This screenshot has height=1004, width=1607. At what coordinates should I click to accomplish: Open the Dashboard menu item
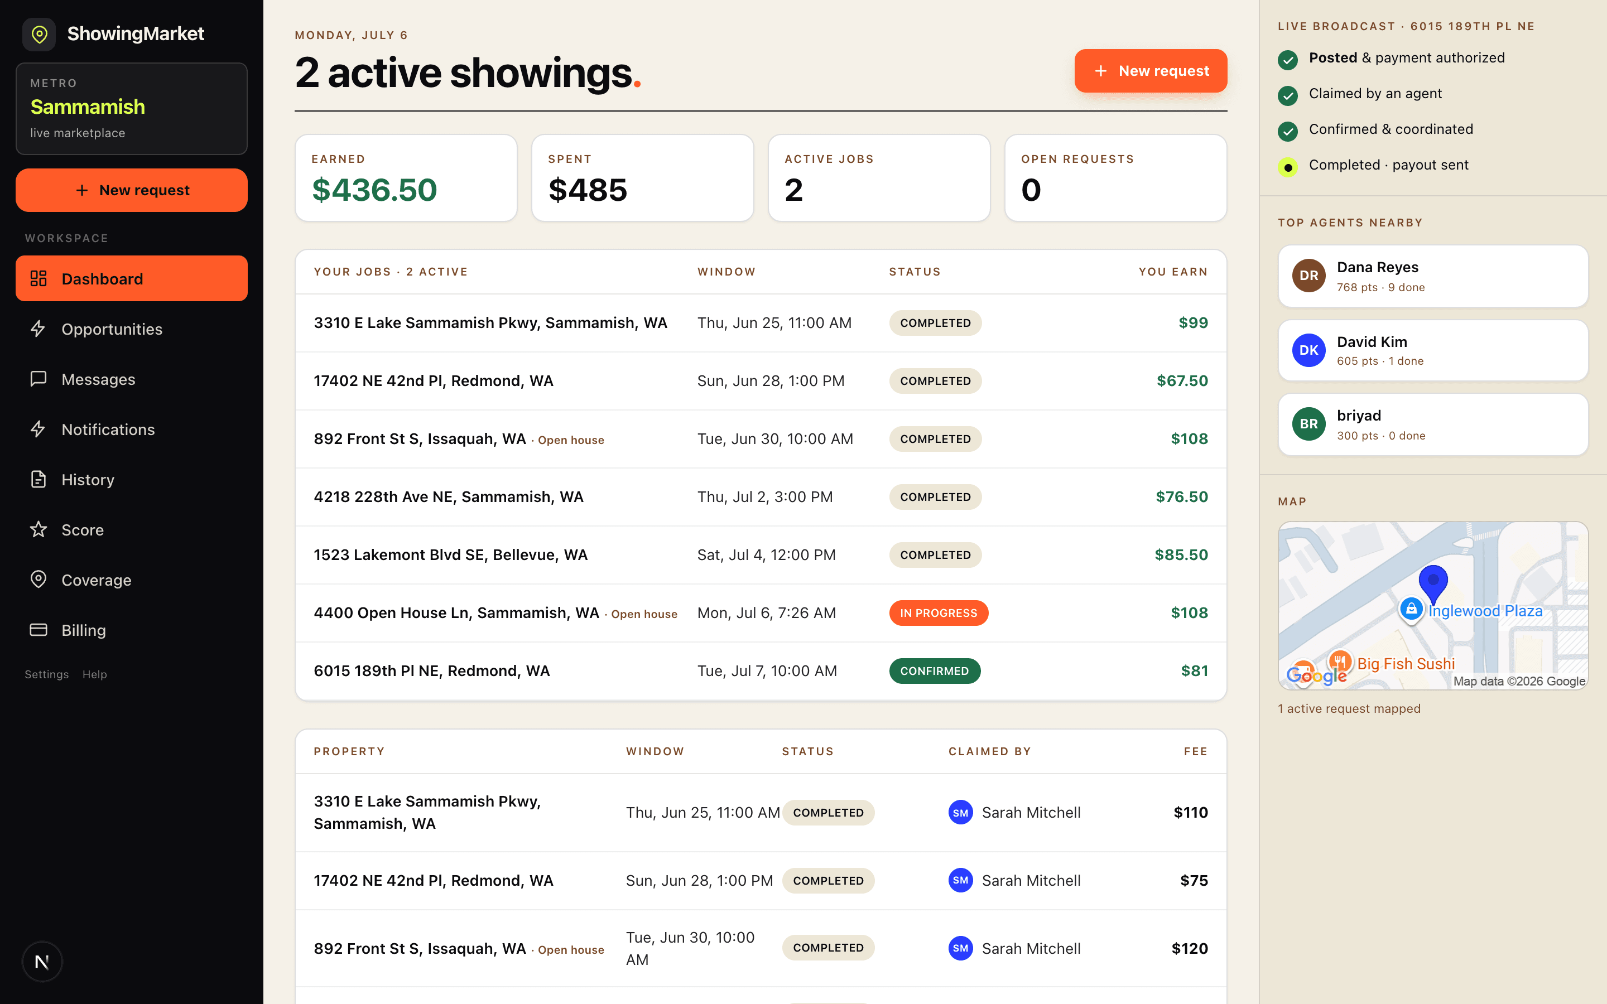point(132,278)
